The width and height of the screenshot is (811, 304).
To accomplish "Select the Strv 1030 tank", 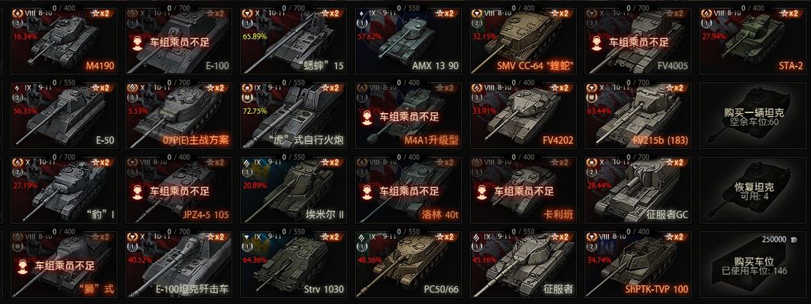I will tap(294, 265).
